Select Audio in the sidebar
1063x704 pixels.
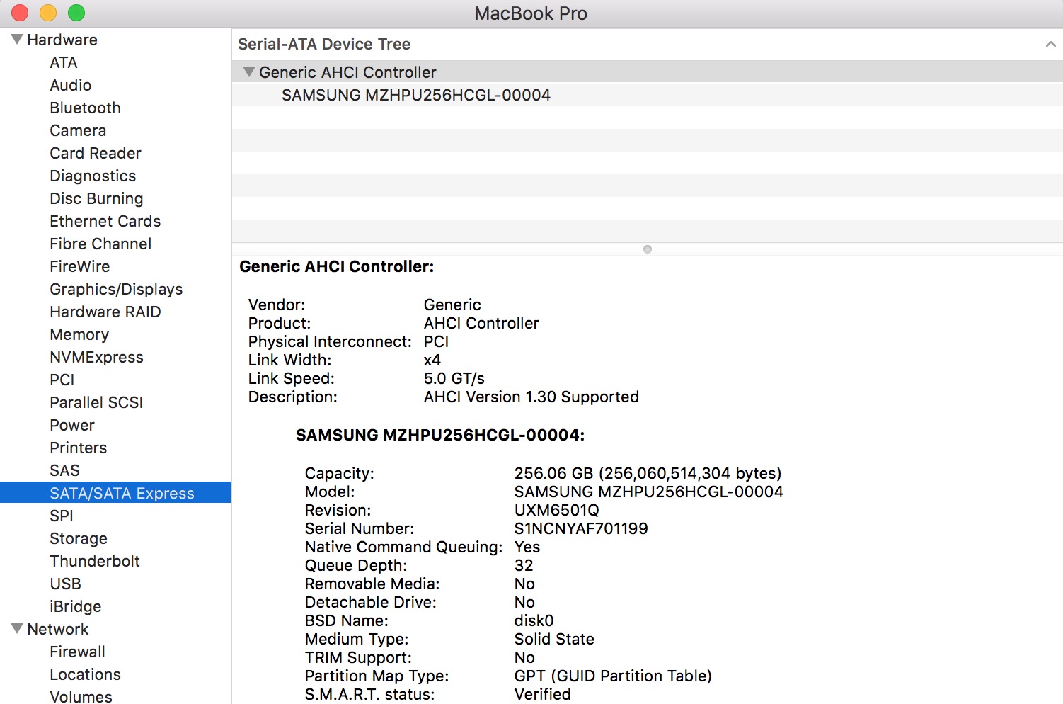(x=71, y=85)
